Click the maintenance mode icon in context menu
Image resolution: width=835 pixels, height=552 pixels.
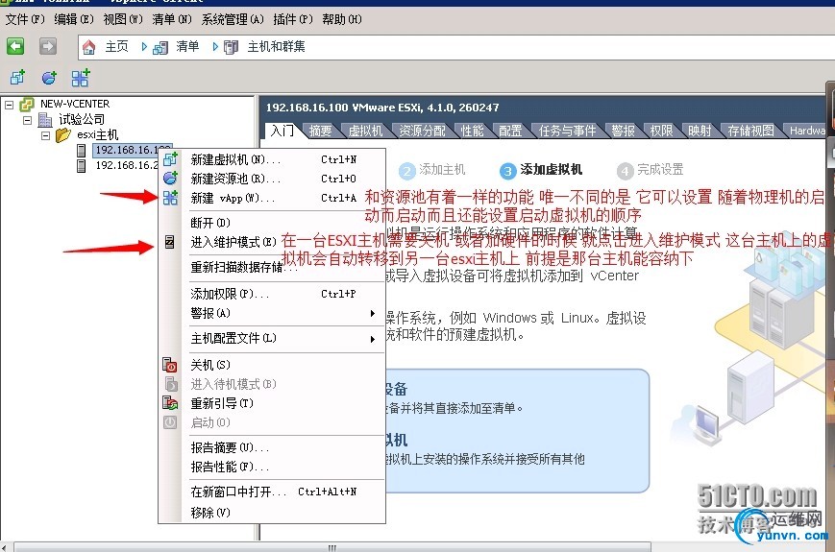point(169,242)
